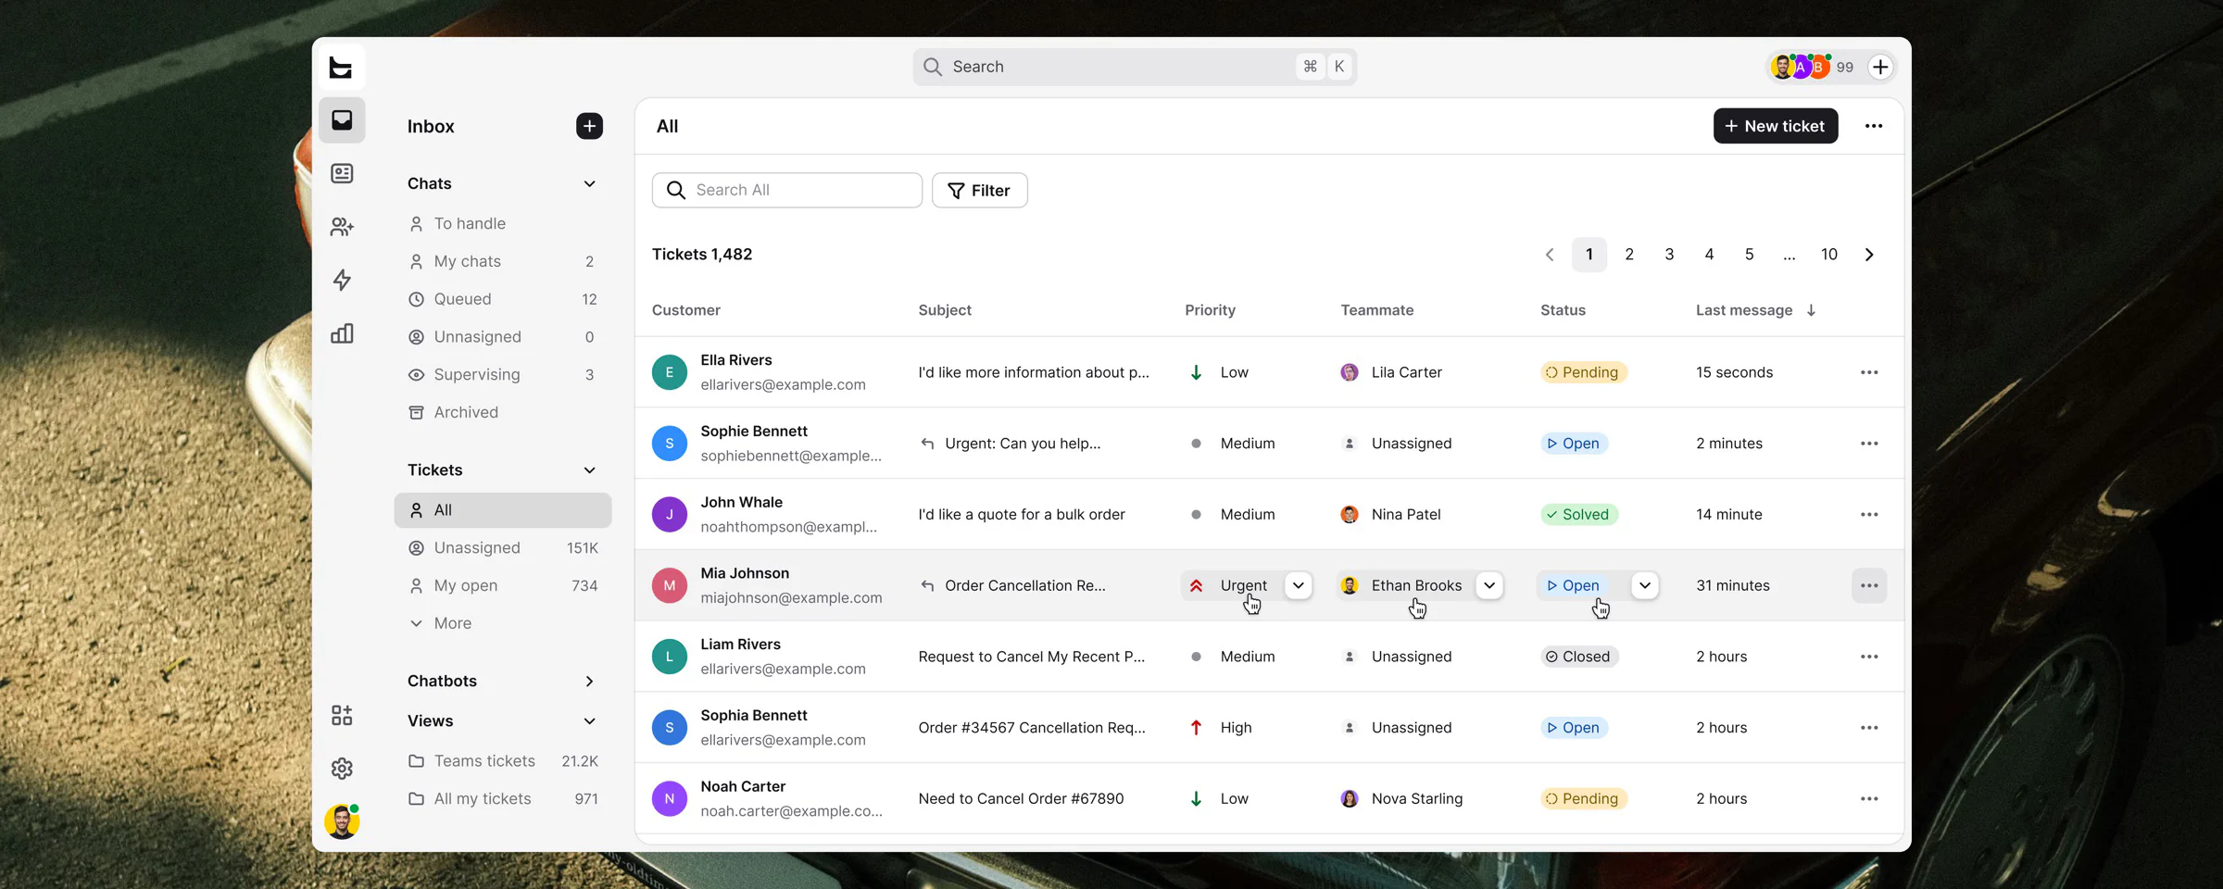Click sort arrow beside Last message column
The height and width of the screenshot is (889, 2223).
(x=1811, y=310)
